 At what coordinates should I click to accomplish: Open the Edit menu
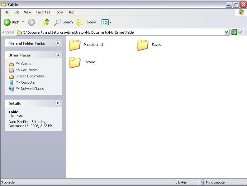tap(16, 12)
